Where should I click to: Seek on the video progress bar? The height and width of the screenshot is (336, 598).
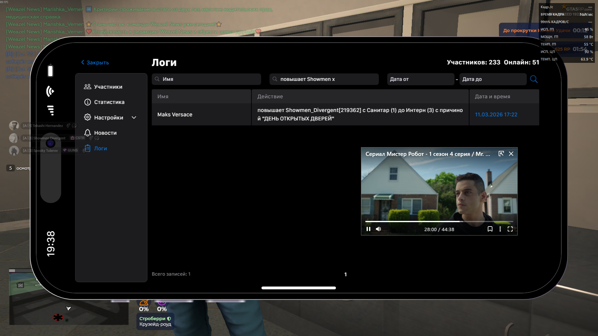pos(439,222)
